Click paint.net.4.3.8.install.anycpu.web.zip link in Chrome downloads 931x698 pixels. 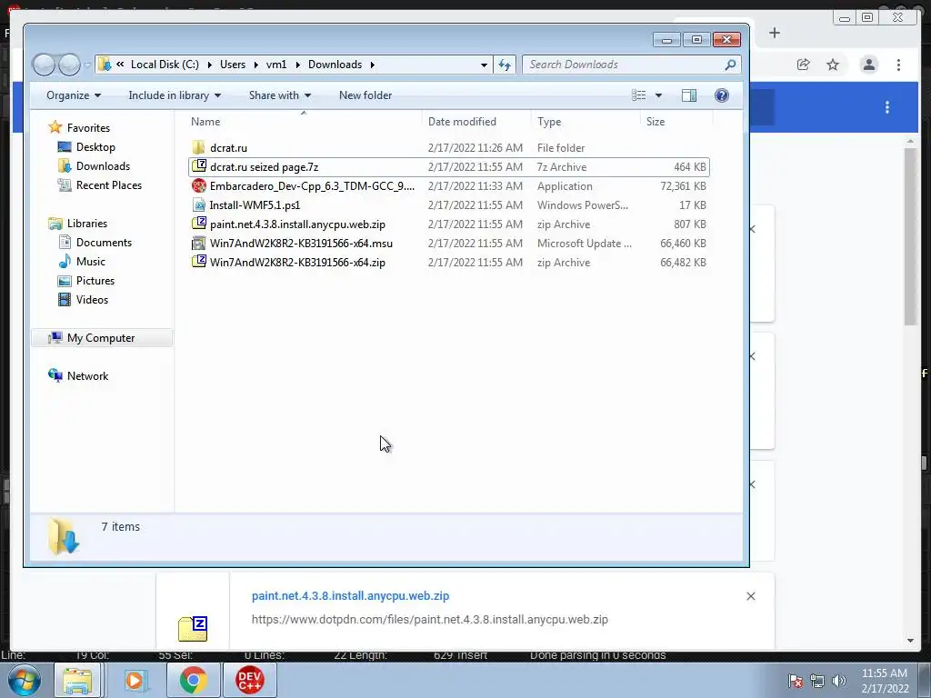tap(350, 596)
